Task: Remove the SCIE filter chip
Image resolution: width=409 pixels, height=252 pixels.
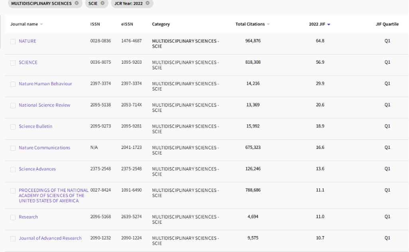Action: tap(102, 3)
